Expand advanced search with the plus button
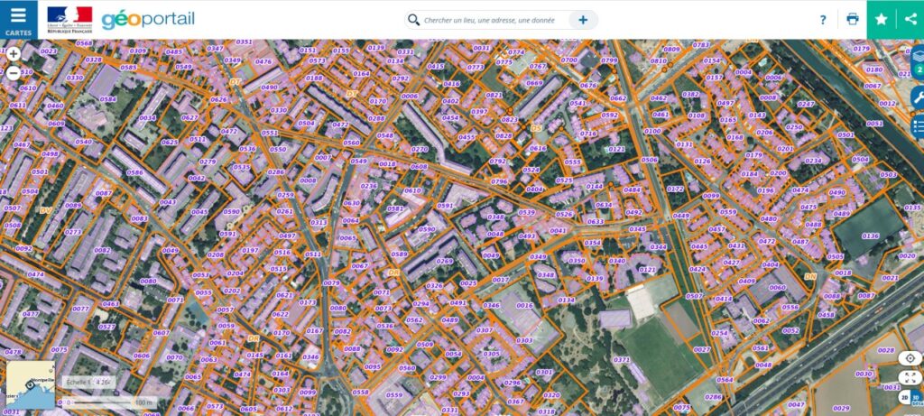This screenshot has height=416, width=924. coord(583,20)
